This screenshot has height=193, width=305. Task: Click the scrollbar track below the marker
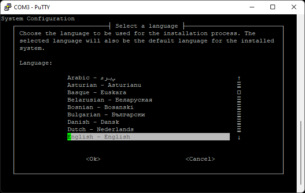[239, 115]
